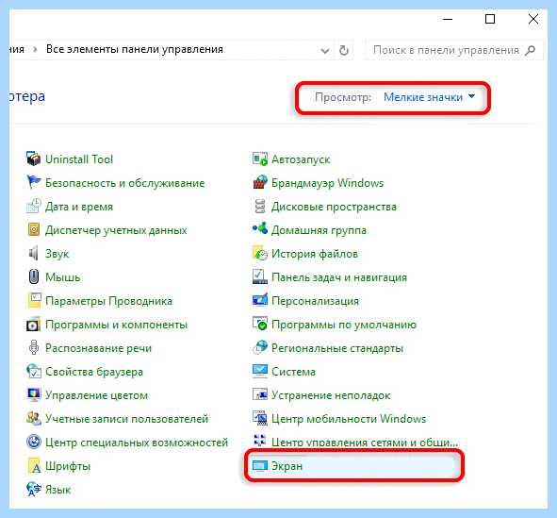This screenshot has width=557, height=518.
Task: Open Управление цветом link
Action: pos(97,395)
